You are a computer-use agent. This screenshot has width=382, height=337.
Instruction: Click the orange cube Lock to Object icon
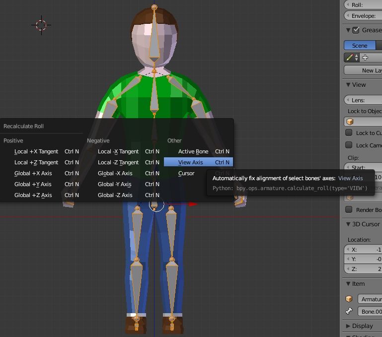point(350,122)
